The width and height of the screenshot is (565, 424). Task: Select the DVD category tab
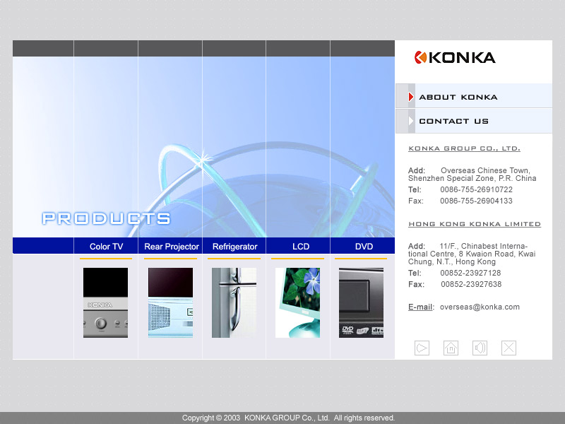pyautogui.click(x=364, y=246)
